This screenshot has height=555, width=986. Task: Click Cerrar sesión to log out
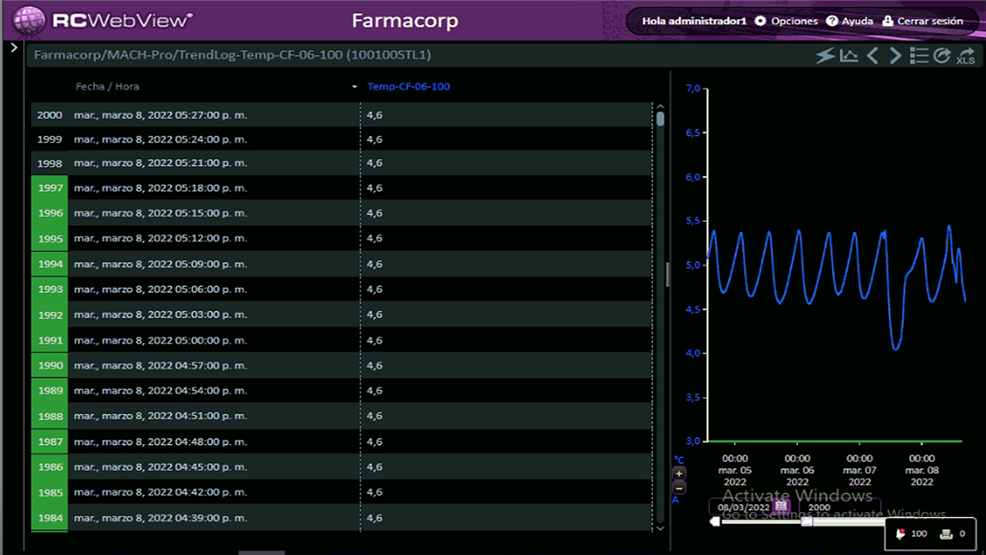coord(923,21)
